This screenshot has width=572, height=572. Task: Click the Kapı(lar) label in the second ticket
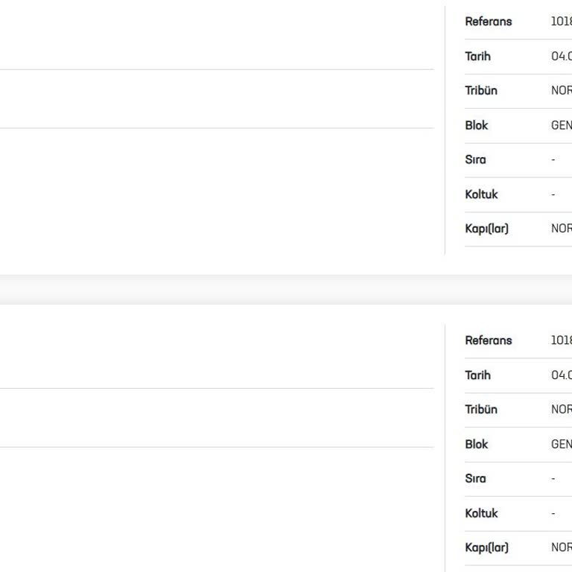[x=486, y=547]
